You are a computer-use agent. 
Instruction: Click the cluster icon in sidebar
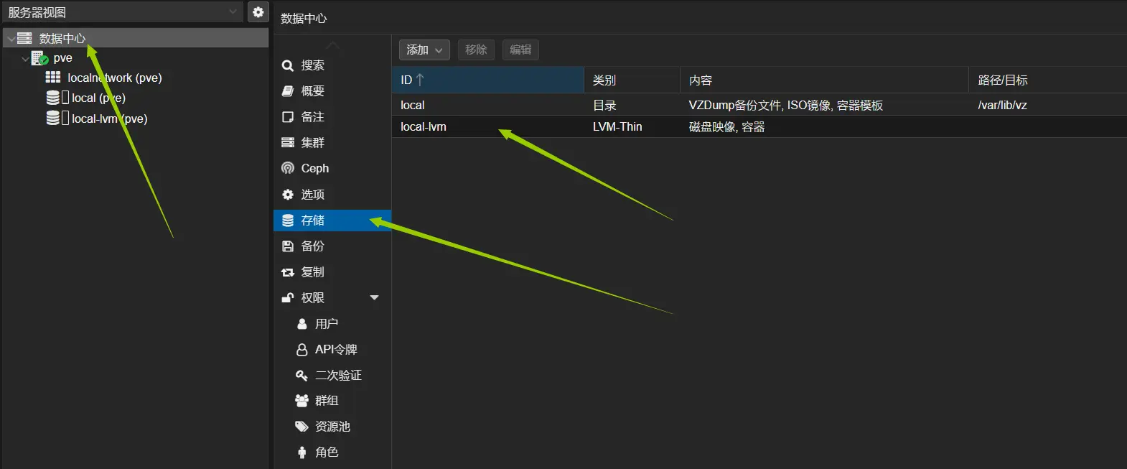288,142
